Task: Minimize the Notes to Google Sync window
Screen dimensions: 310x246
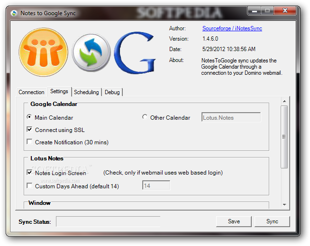Action: [254, 11]
